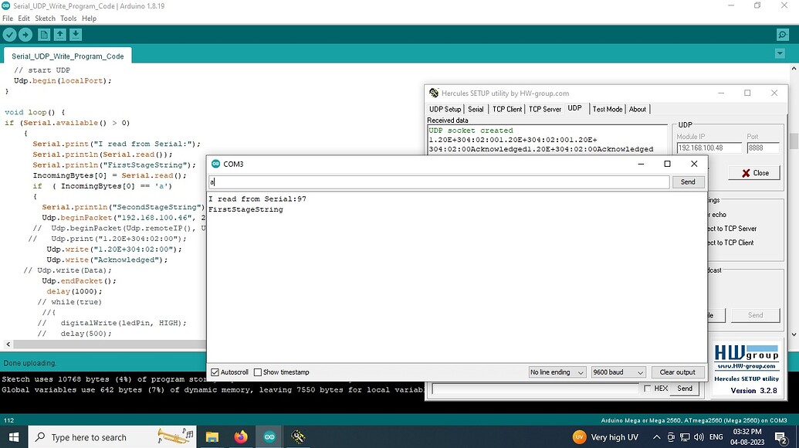The width and height of the screenshot is (799, 448).
Task: Switch to the Test Mode tab in Hercules
Action: 607,109
